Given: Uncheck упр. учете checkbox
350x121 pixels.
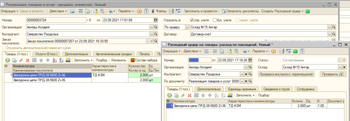Looking at the screenshot, I should click(x=192, y=20).
